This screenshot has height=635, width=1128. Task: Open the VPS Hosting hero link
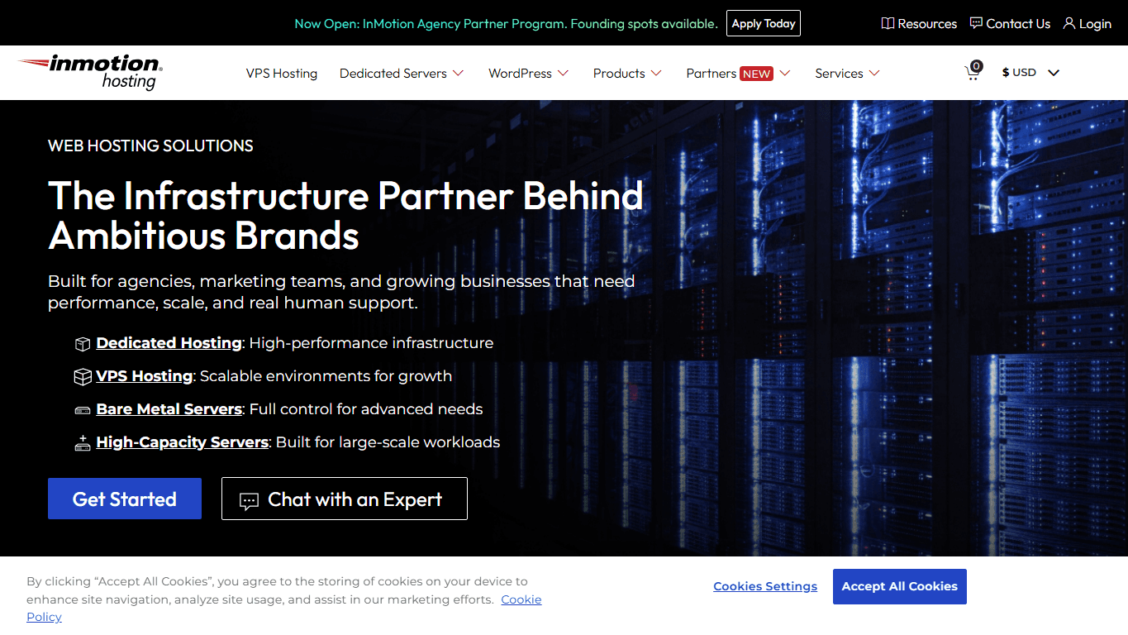pyautogui.click(x=145, y=376)
